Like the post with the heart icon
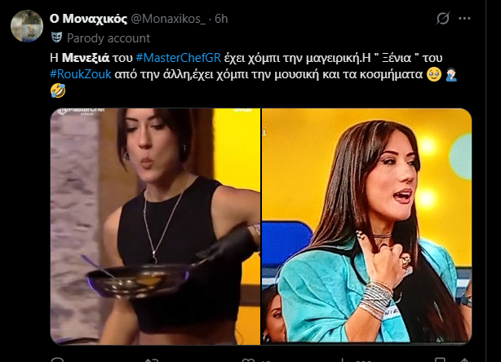The image size is (501, 362). (249, 360)
